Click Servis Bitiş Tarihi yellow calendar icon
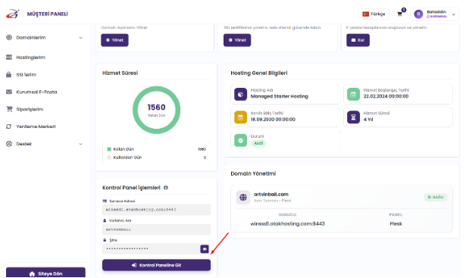 click(x=240, y=117)
